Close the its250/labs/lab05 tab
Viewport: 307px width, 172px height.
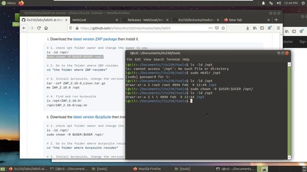click(66, 20)
